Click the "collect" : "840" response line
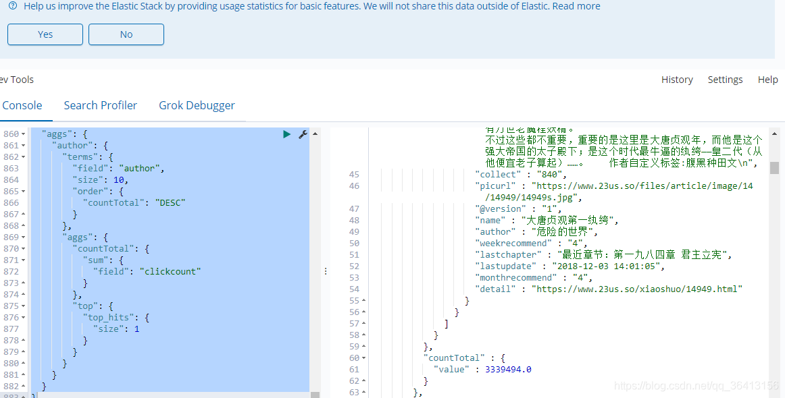The height and width of the screenshot is (398, 785). (521, 175)
